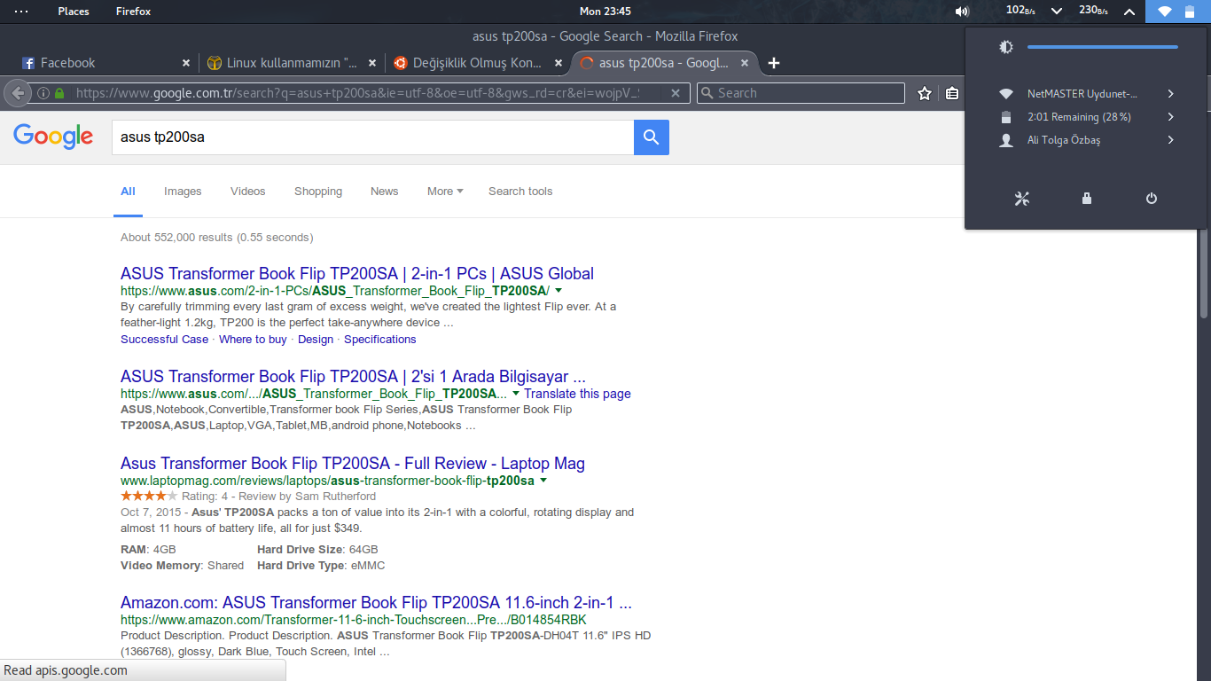Click the green padlock in the address bar
The image size is (1211, 681).
[x=59, y=93]
